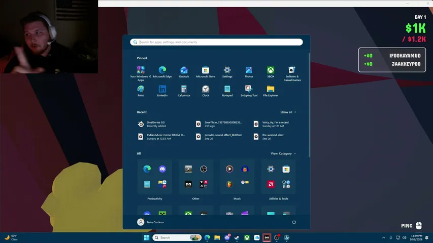This screenshot has height=243, width=433.
Task: Open File Explorer from pinned apps
Action: (271, 91)
